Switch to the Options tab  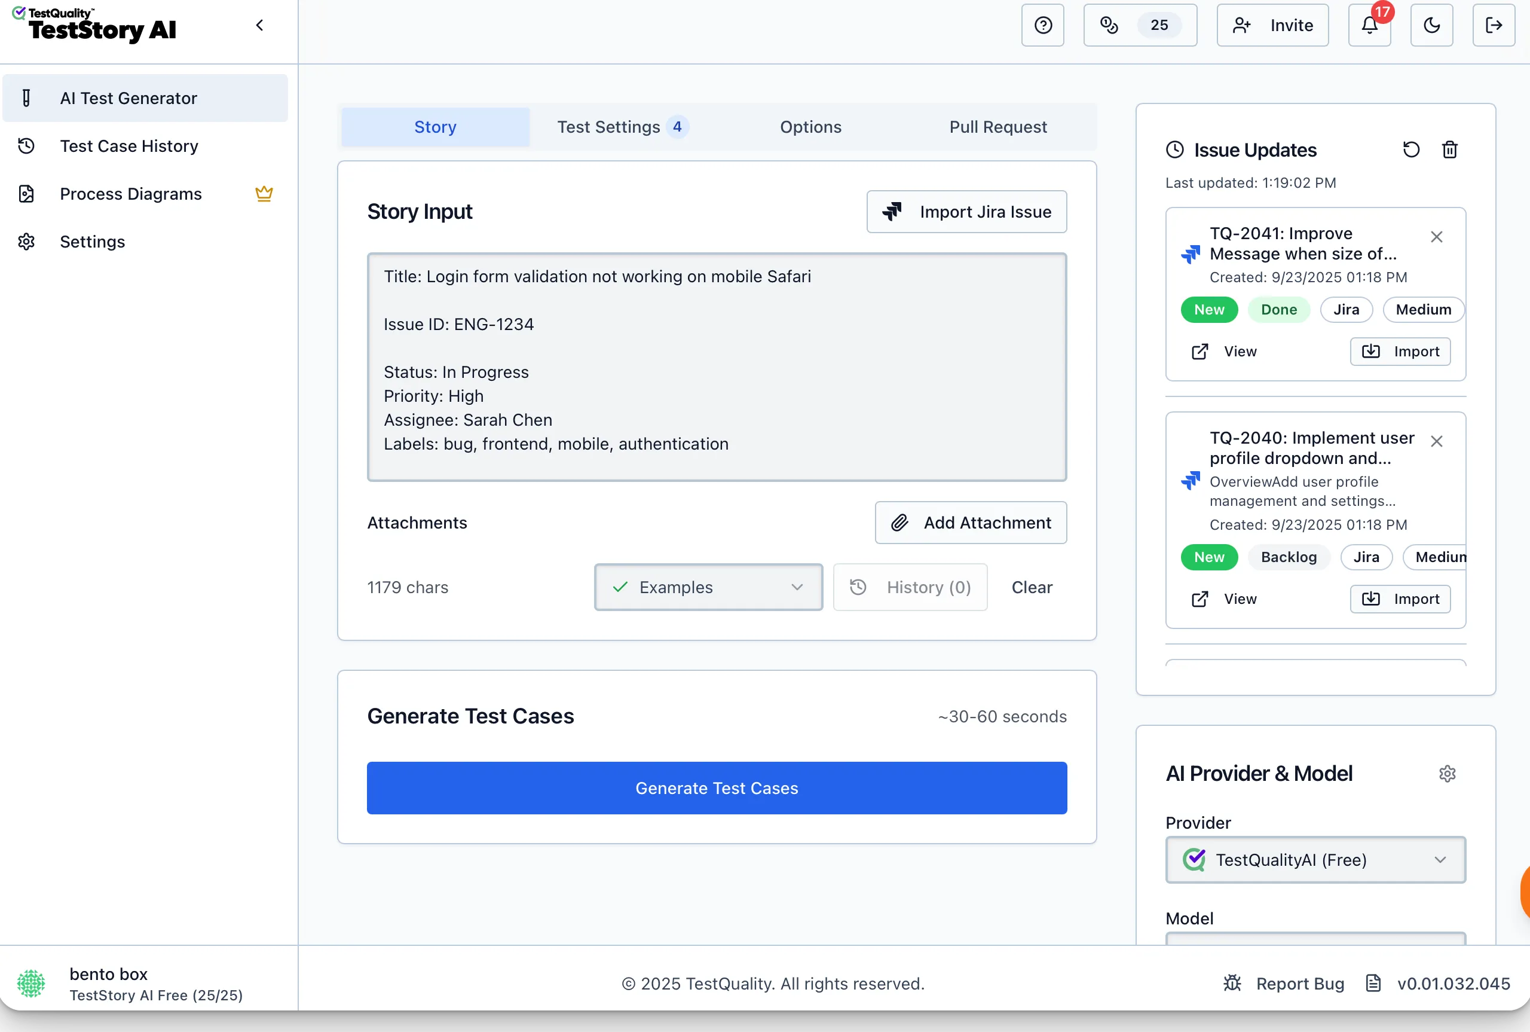(810, 127)
